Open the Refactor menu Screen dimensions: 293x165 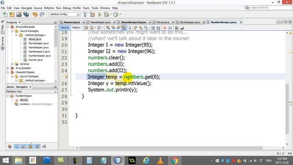[x=49, y=8]
